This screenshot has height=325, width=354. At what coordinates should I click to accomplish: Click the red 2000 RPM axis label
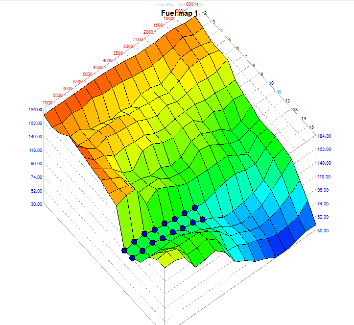[x=148, y=32]
